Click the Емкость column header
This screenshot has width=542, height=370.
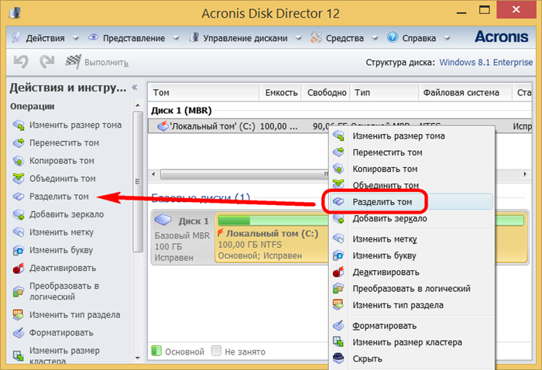coord(280,93)
